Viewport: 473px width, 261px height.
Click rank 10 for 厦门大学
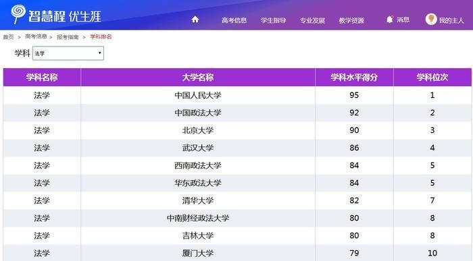click(x=432, y=253)
